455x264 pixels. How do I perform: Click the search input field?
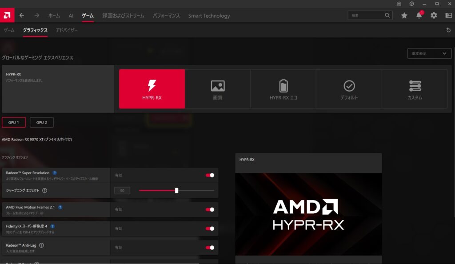pos(367,16)
